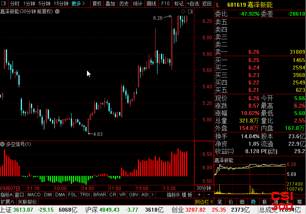Click the 返回 back button

[206, 4]
